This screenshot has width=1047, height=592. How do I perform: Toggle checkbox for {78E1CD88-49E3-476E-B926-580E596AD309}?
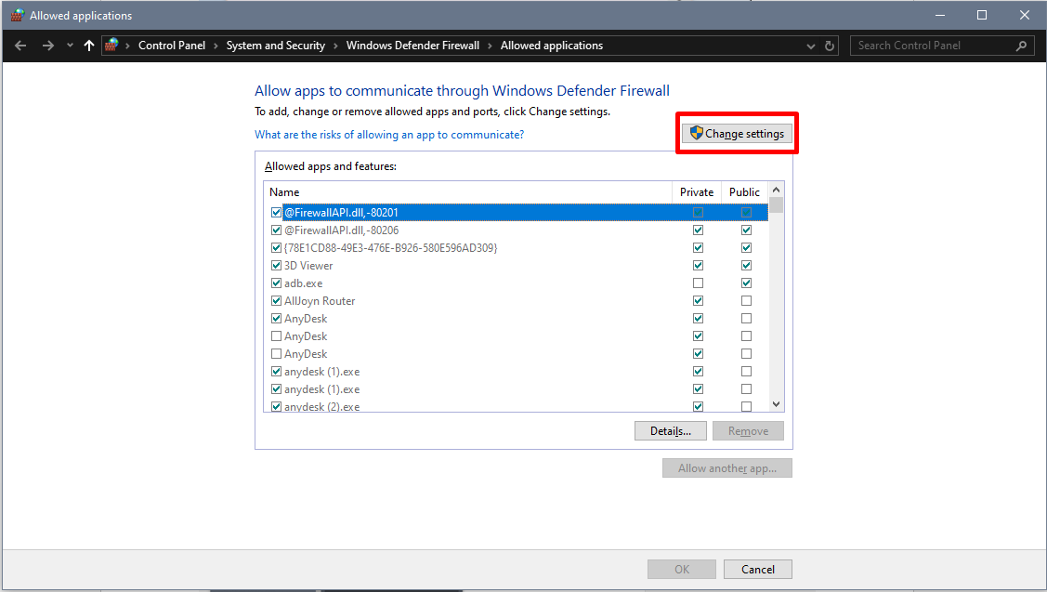point(277,248)
